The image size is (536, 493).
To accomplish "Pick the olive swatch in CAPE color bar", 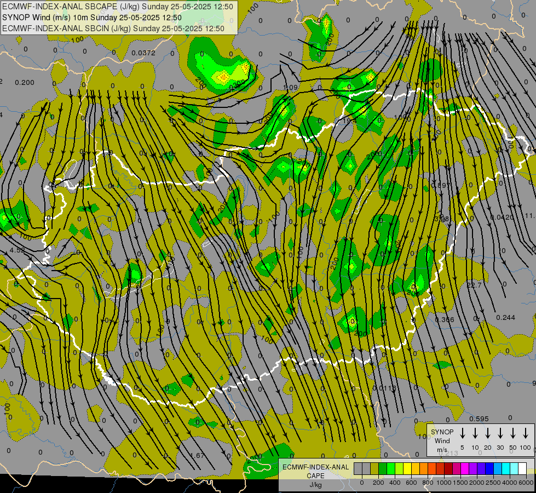I will click(374, 469).
